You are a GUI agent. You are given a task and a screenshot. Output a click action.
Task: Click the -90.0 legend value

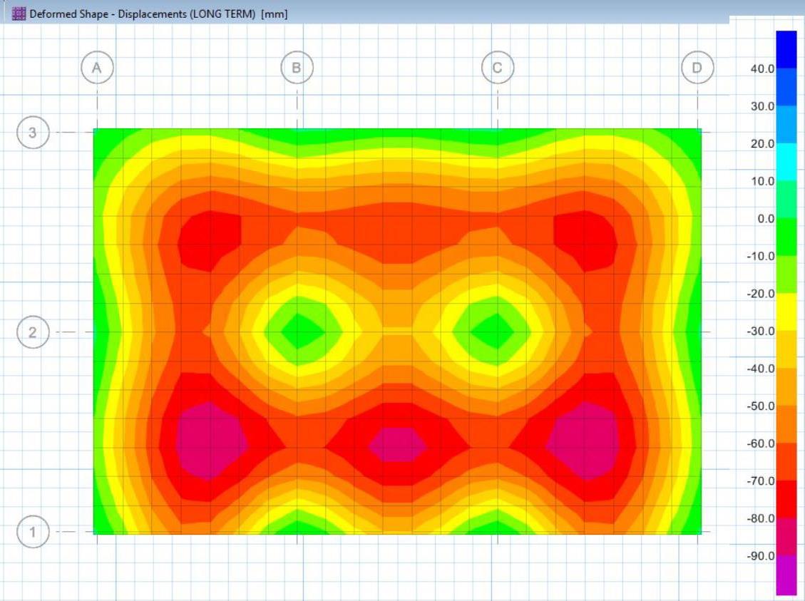coord(761,556)
